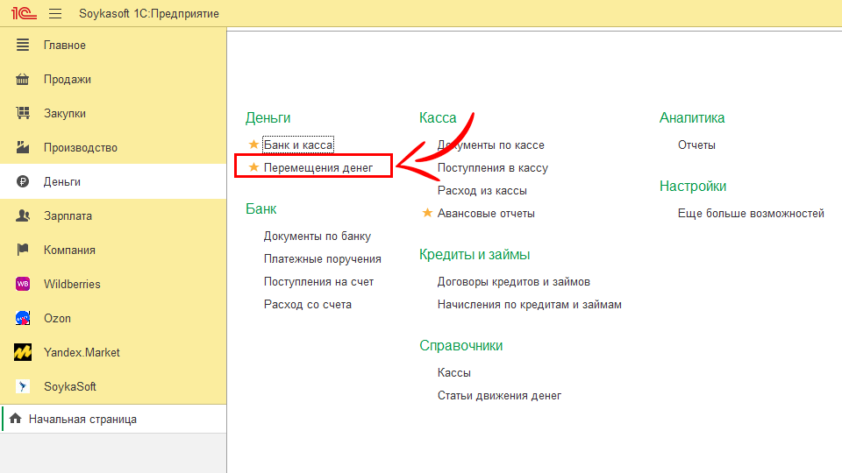Screen dimensions: 842x473
Task: Toggle favorite star for Перемещения денег
Action: 254,167
